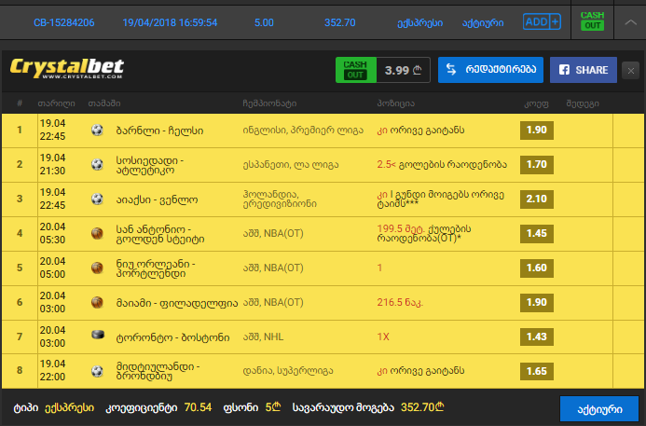This screenshot has width=646, height=426.
Task: Click the match name ბარნლი - ჩელსი
Action: point(159,131)
